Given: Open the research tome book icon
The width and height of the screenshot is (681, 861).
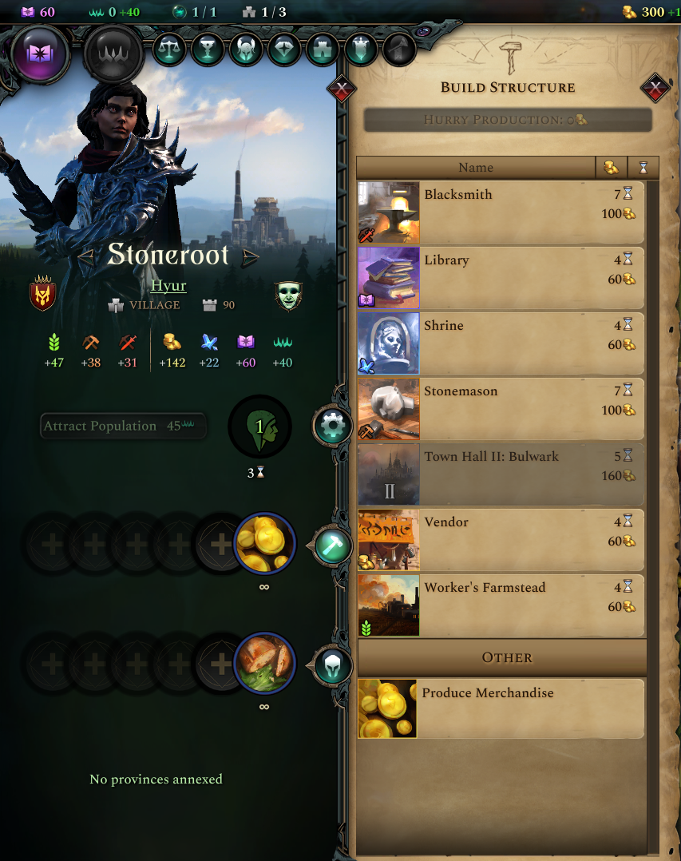Looking at the screenshot, I should pos(39,54).
